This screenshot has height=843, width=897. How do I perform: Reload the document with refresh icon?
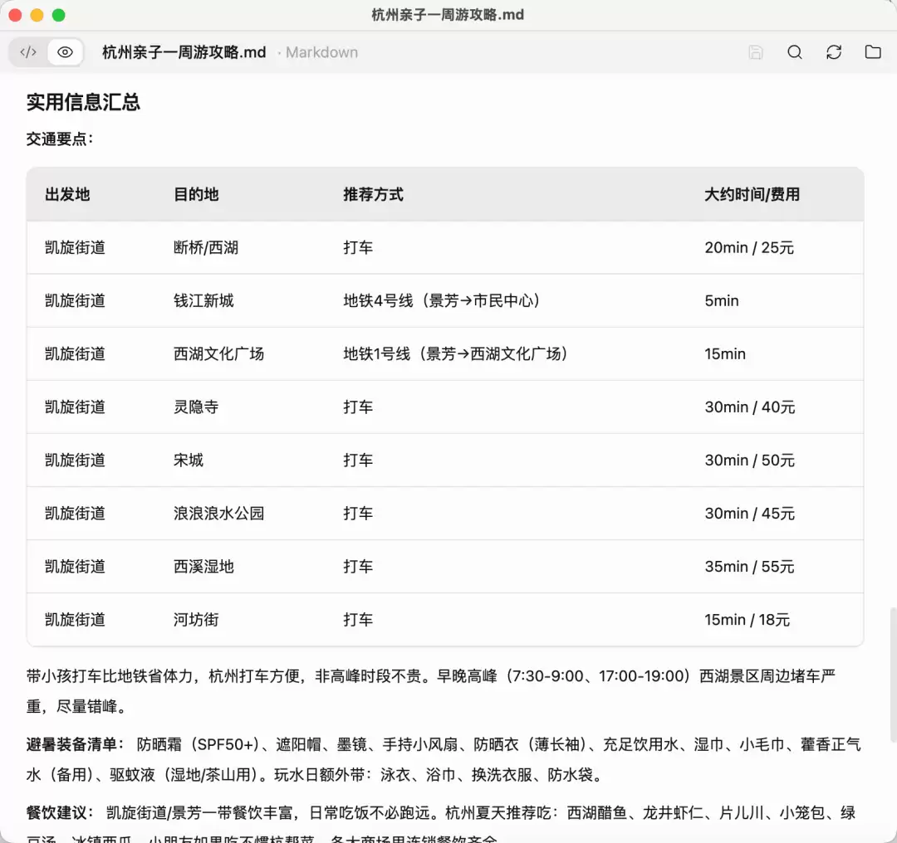[834, 52]
